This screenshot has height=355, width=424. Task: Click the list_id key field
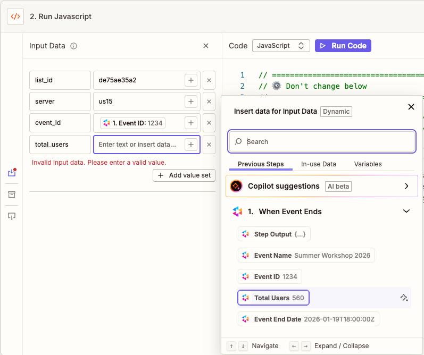click(60, 80)
